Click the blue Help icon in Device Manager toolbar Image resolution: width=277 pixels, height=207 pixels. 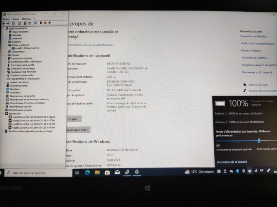[25, 23]
